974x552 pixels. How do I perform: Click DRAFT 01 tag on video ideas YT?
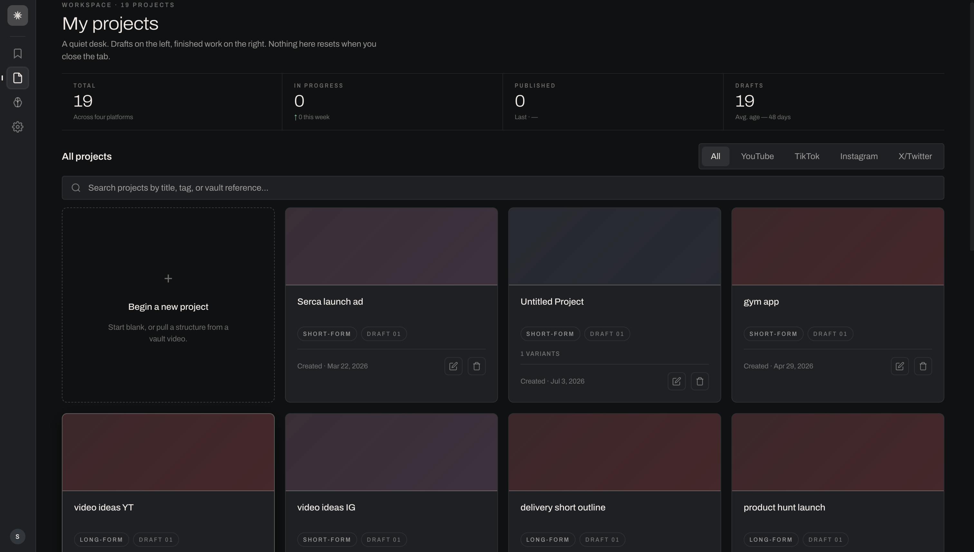click(156, 540)
